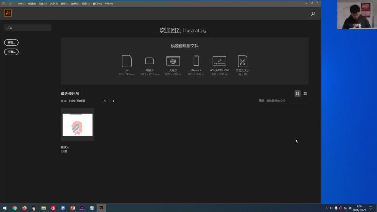Open the search magnifier in the top right
377x212 pixels.
point(313,14)
